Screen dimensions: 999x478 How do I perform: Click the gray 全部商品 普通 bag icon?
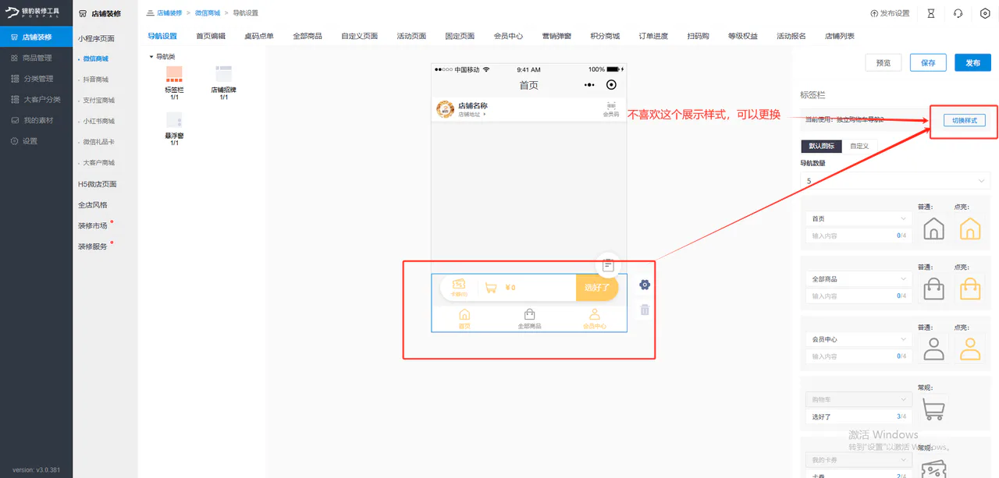click(x=933, y=289)
